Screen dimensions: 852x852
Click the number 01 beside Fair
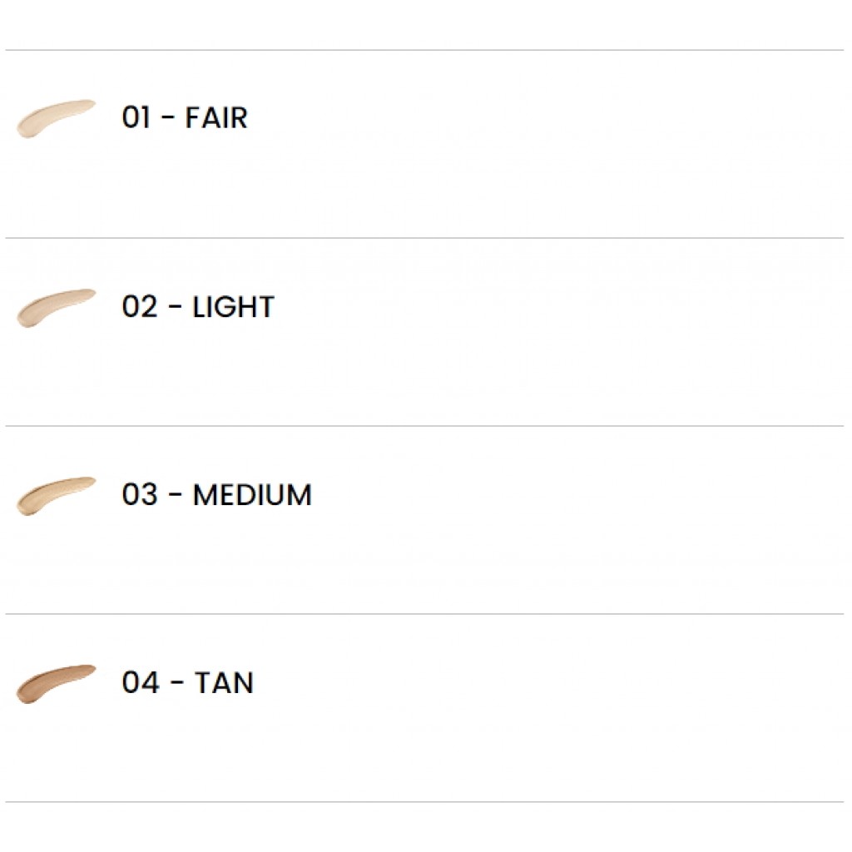pyautogui.click(x=136, y=117)
